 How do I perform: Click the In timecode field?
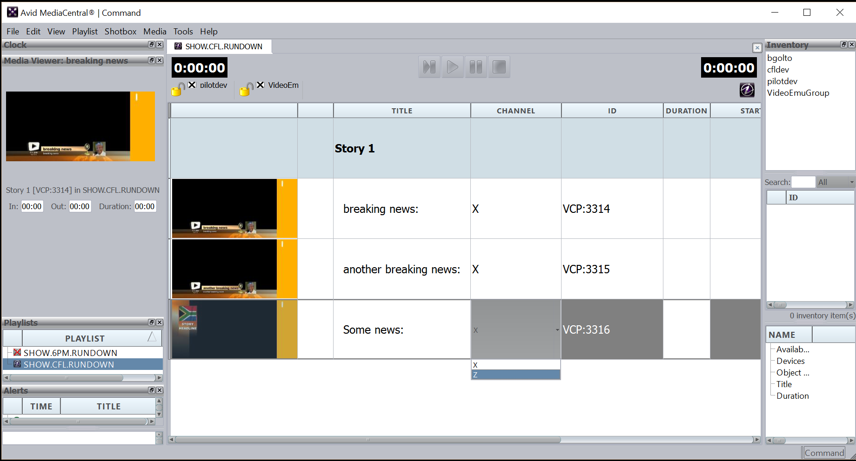point(32,206)
